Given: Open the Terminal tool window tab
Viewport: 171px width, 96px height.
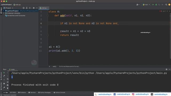Looking at the screenshot, I should pos(32,93).
